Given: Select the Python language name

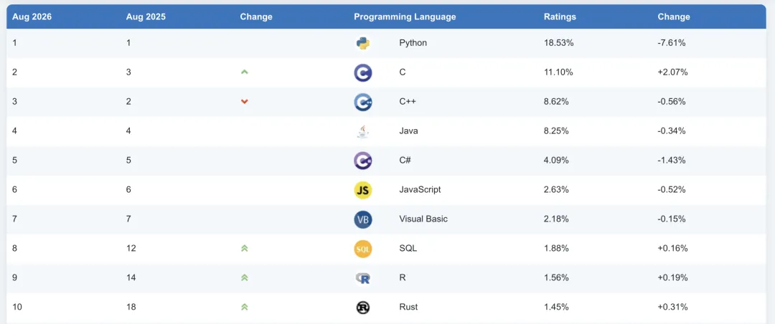Looking at the screenshot, I should coord(413,43).
